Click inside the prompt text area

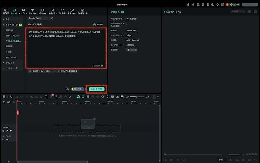66,48
